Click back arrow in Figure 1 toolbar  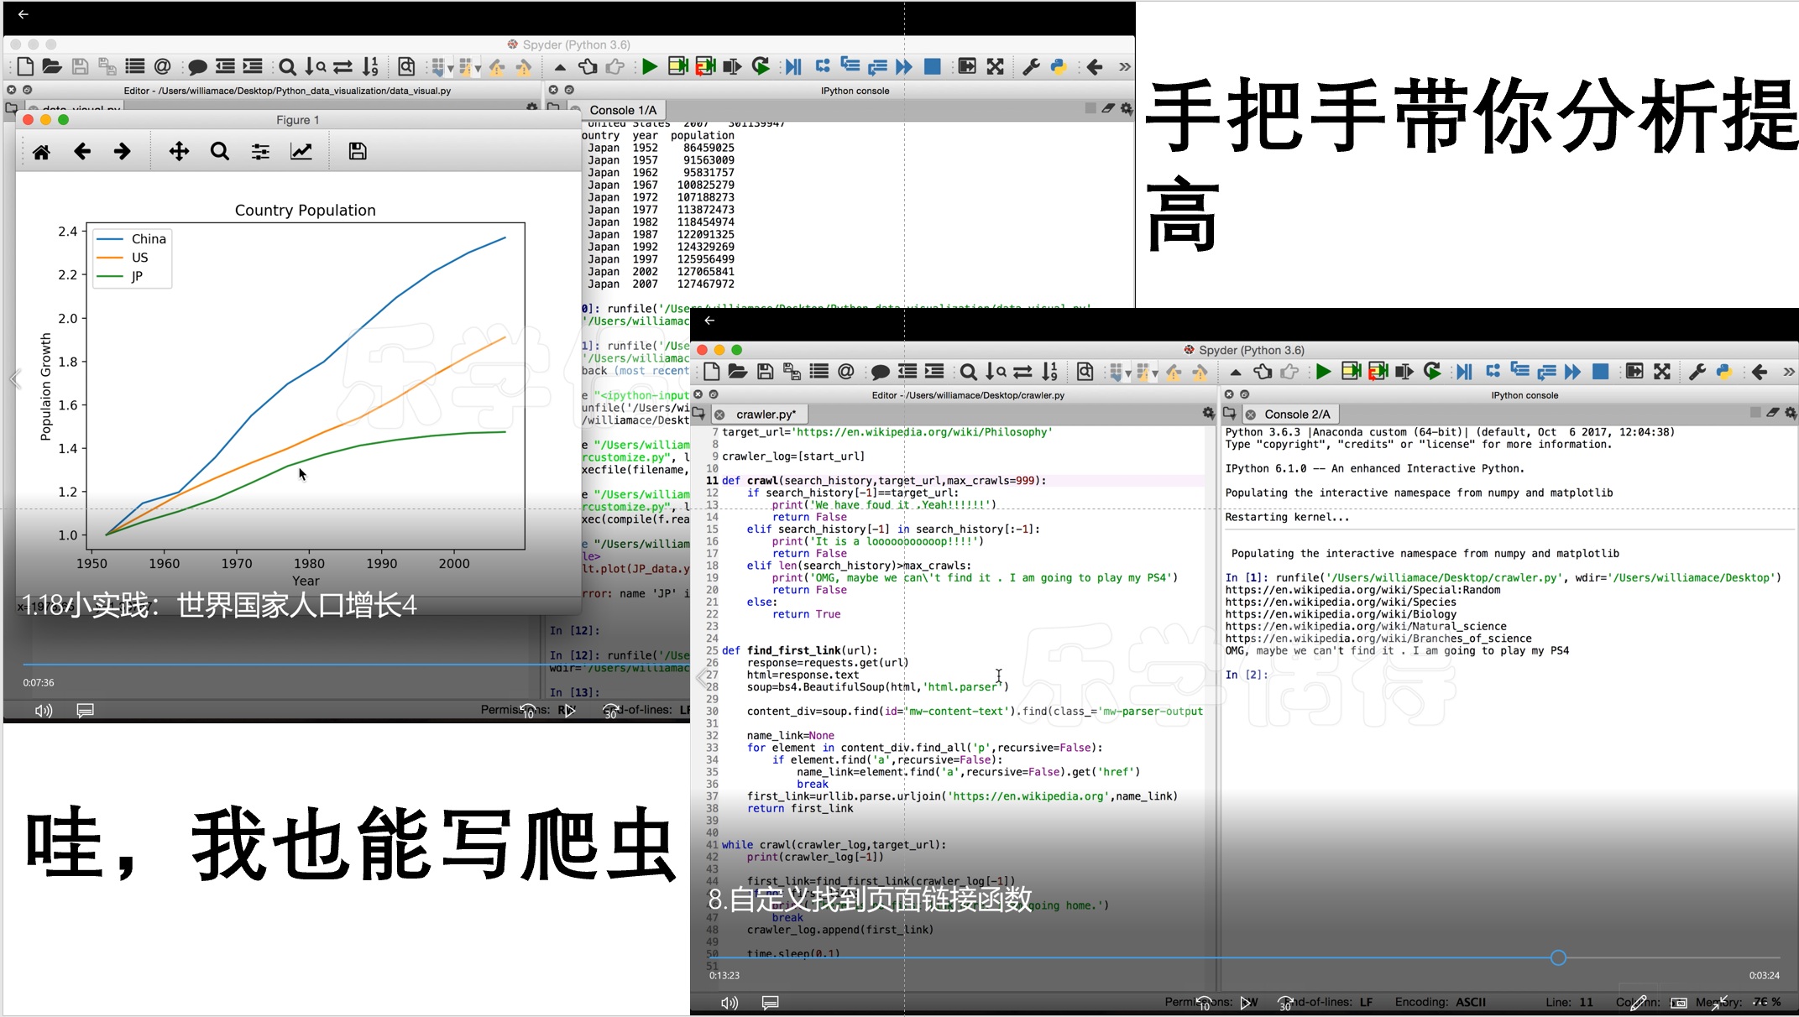(82, 152)
